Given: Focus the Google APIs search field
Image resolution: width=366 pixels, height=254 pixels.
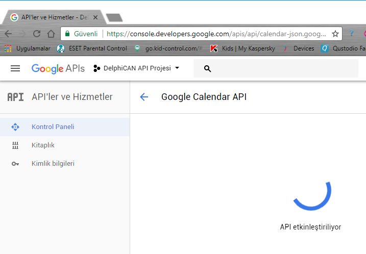Looking at the screenshot, I should click(276, 68).
